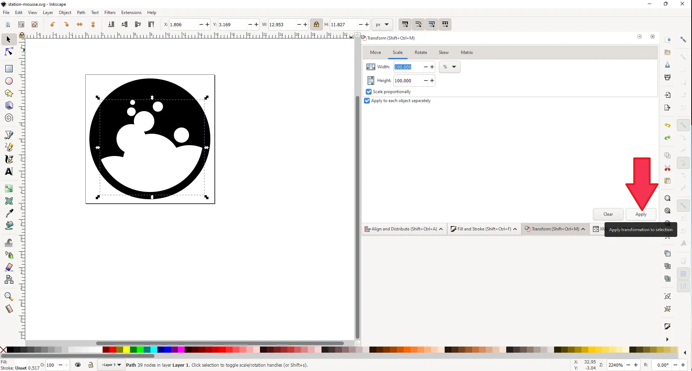Viewport: 692px width, 371px height.
Task: Select the Node editing tool
Action: click(9, 52)
